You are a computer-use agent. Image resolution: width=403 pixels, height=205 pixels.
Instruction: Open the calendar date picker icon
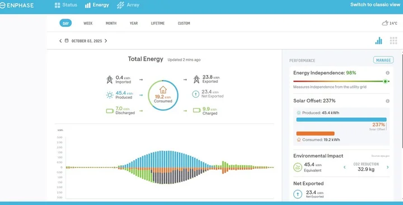pyautogui.click(x=67, y=40)
